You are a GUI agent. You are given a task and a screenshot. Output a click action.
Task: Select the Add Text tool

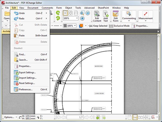point(106,16)
